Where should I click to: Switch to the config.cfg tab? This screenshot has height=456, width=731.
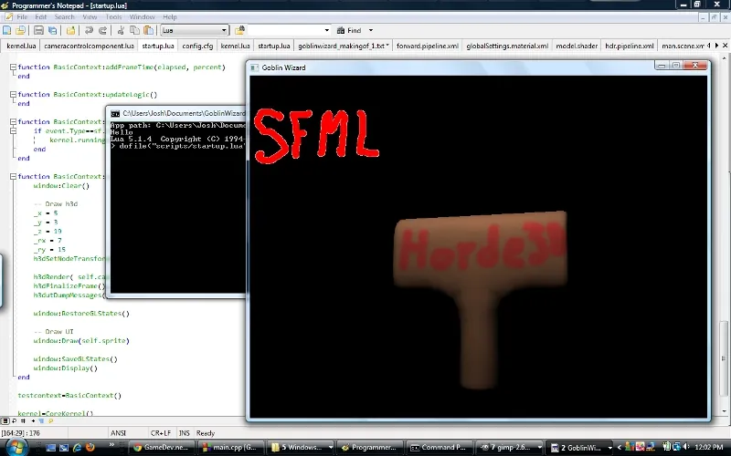[197, 46]
